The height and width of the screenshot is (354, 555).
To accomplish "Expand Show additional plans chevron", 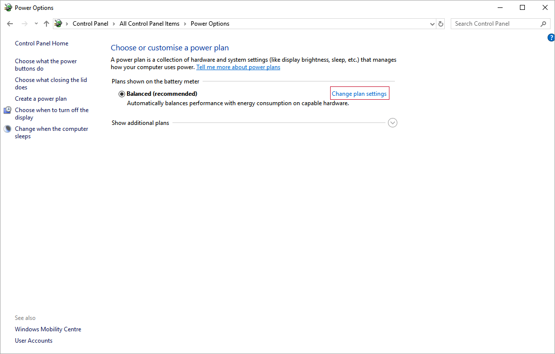I will [x=392, y=123].
